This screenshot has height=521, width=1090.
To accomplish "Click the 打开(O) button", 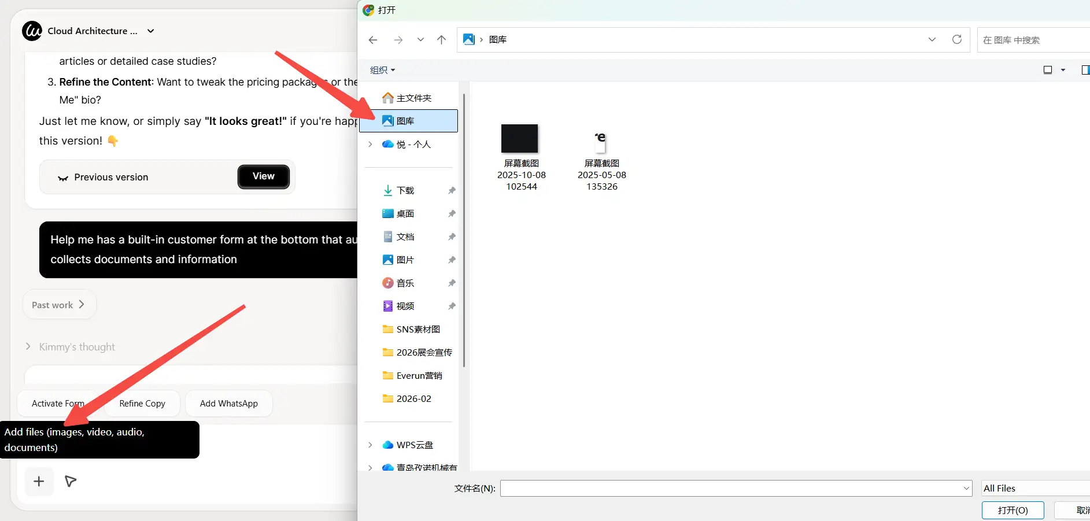I will coord(1013,510).
